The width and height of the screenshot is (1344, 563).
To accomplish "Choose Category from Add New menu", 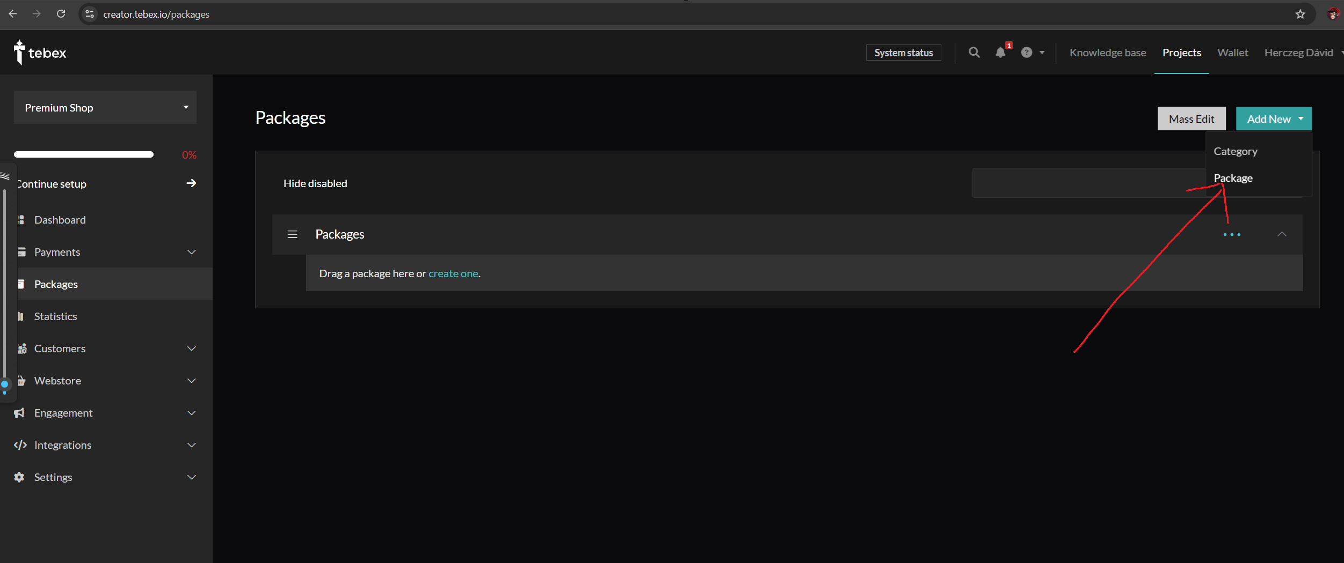I will [1235, 151].
